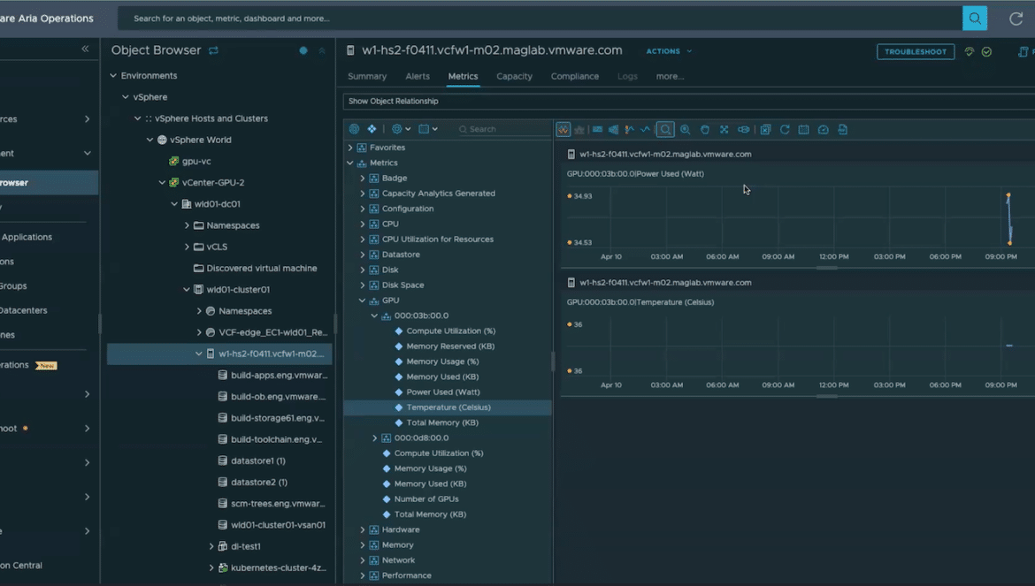Screen dimensions: 1035x586
Task: Click Show Object Relationship bar
Action: pyautogui.click(x=688, y=102)
